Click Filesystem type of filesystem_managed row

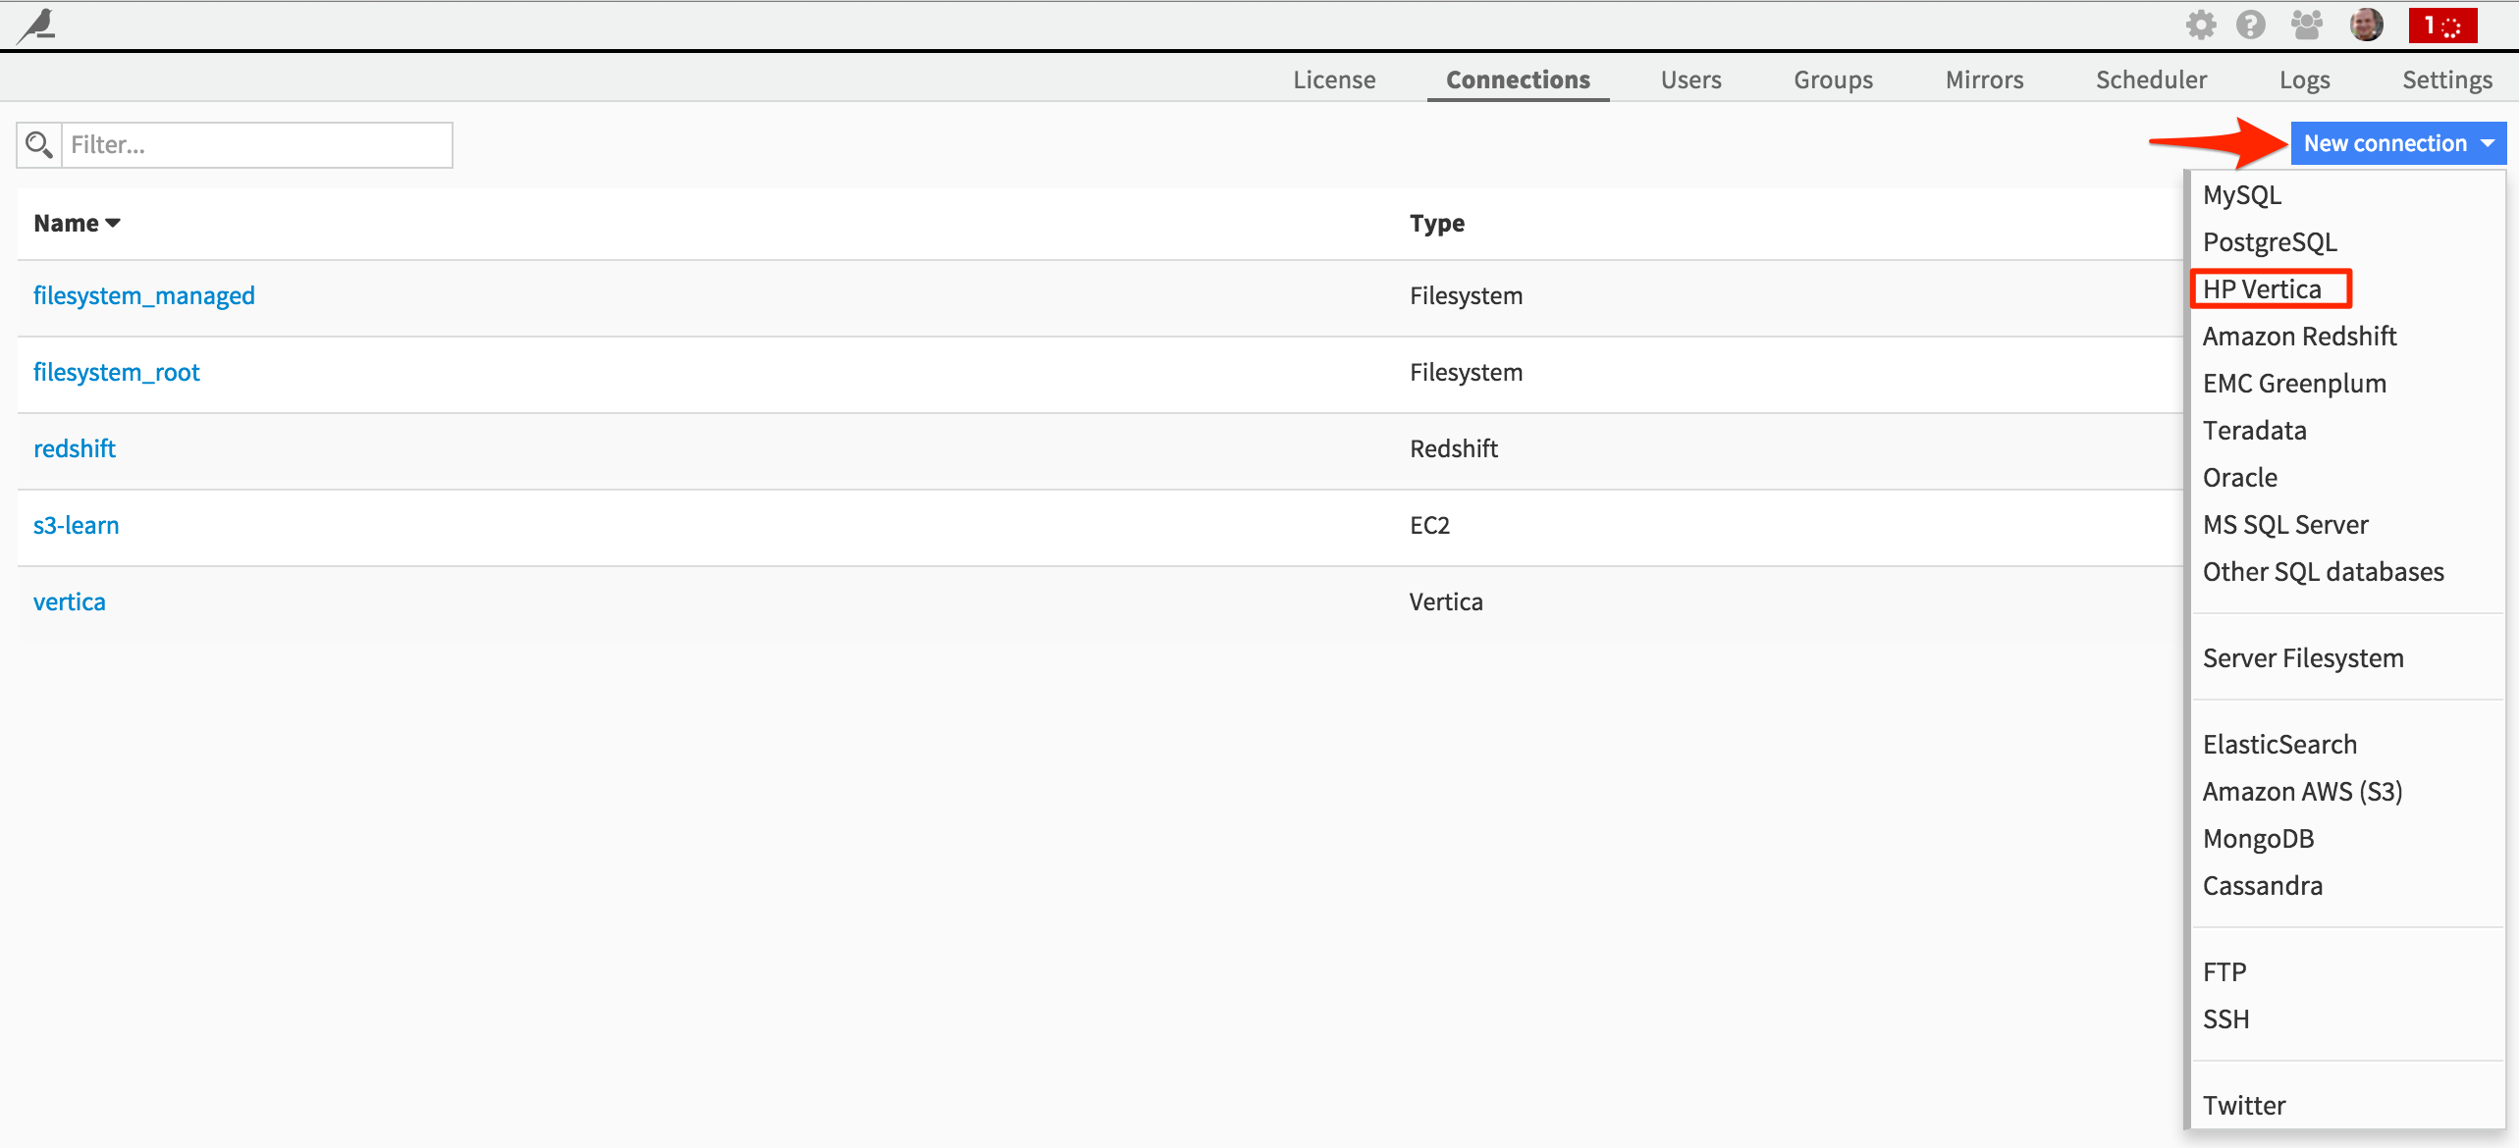tap(1466, 295)
